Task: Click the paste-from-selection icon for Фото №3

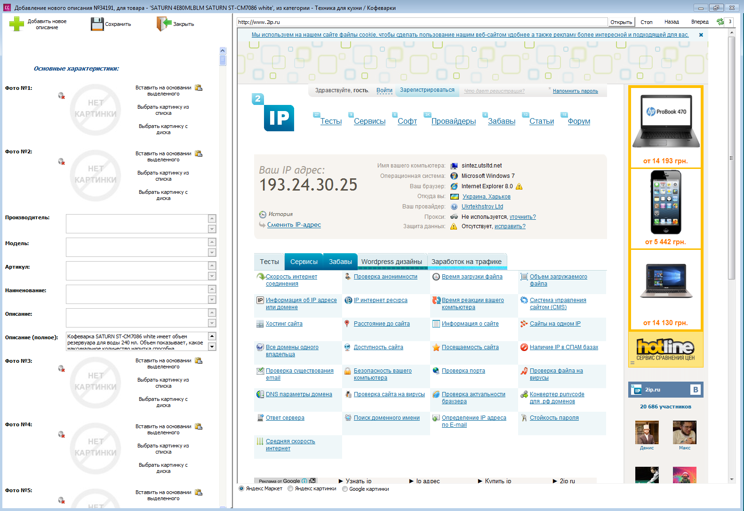Action: pos(199,360)
